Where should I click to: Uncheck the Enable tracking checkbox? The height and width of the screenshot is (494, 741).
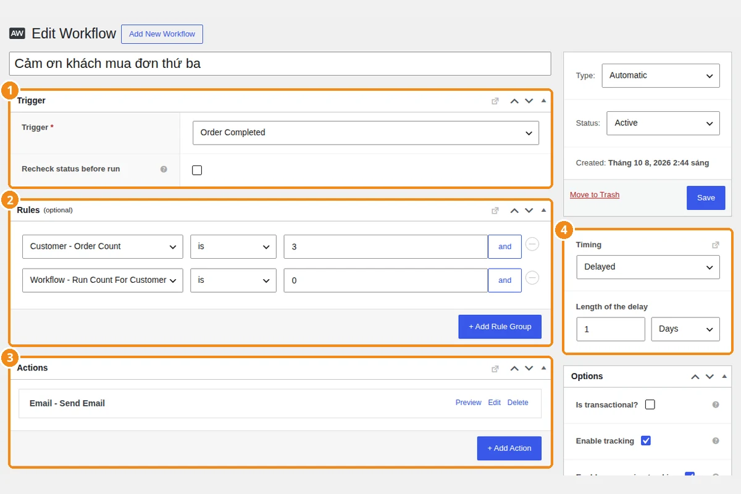646,440
